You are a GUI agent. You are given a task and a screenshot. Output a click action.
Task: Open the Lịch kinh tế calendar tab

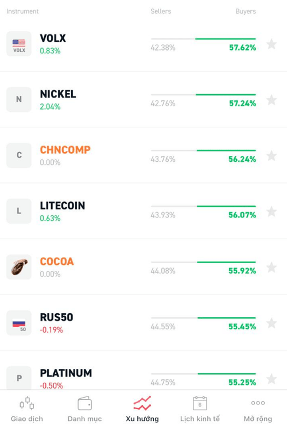pos(200,409)
